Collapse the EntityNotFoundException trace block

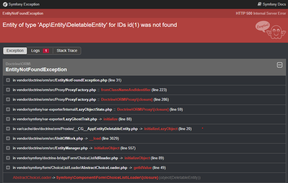(x=279, y=65)
